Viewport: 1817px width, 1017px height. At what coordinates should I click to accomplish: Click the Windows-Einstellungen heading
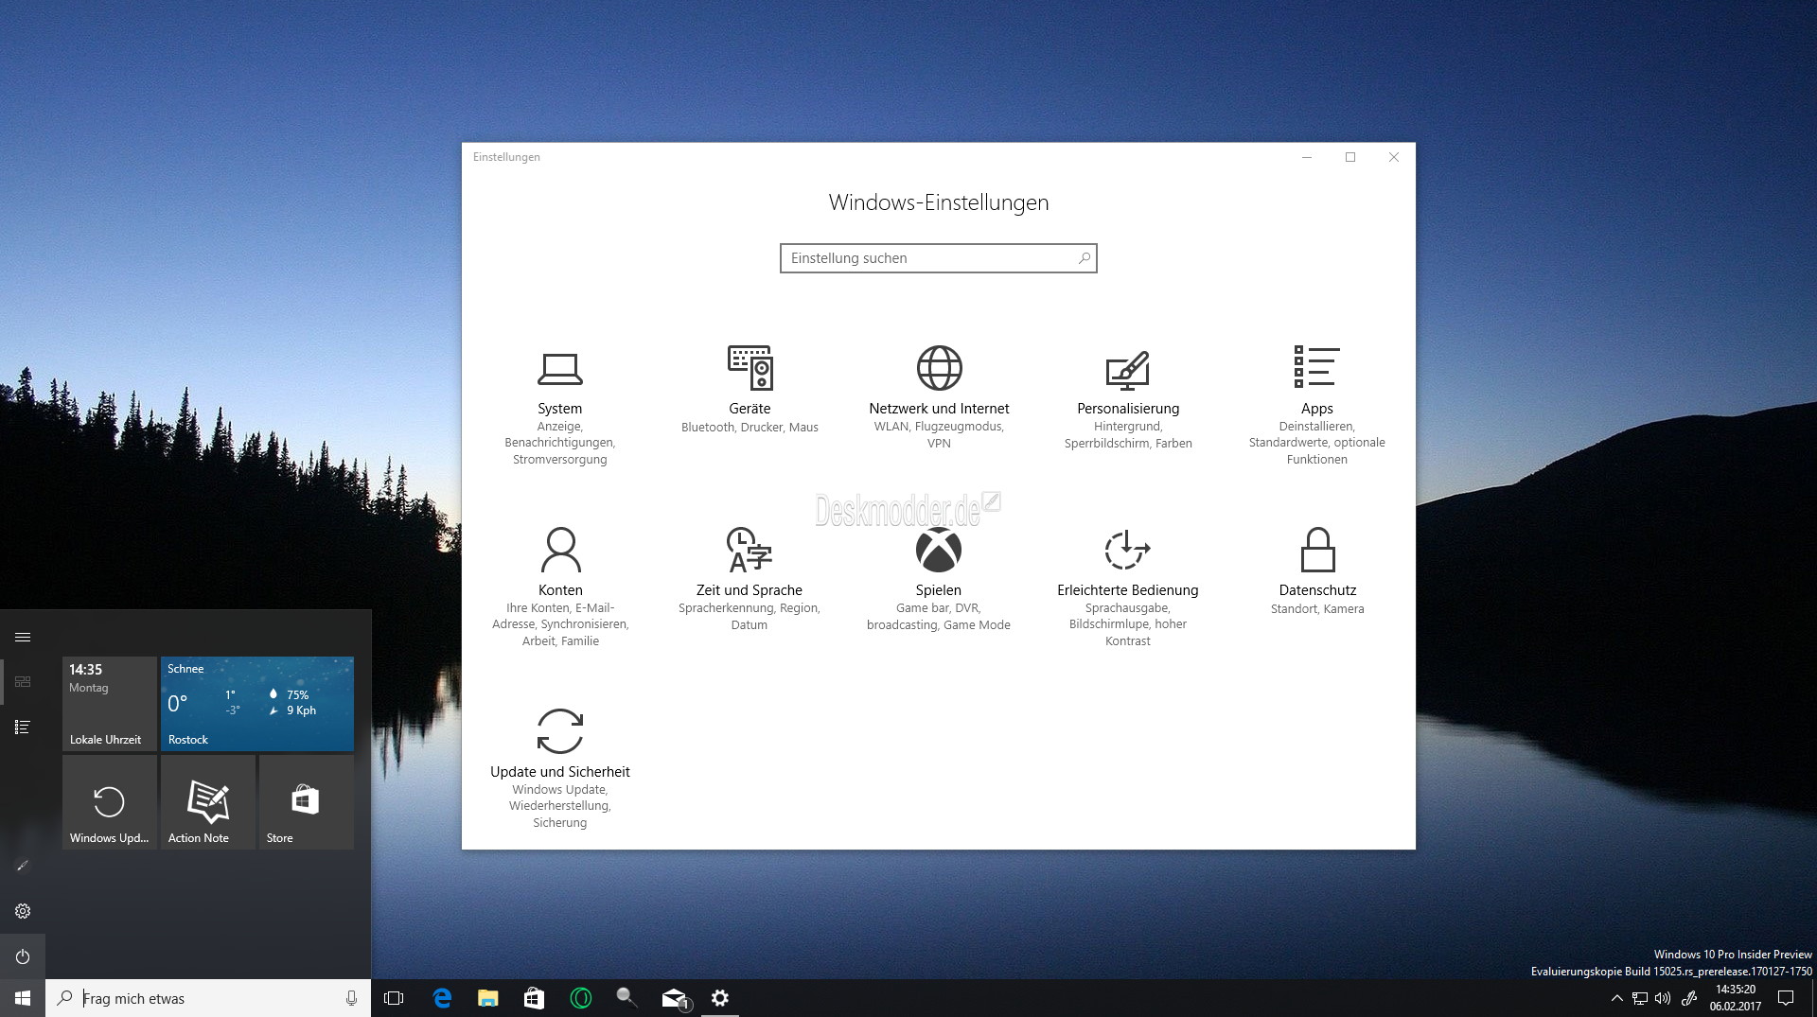tap(938, 202)
